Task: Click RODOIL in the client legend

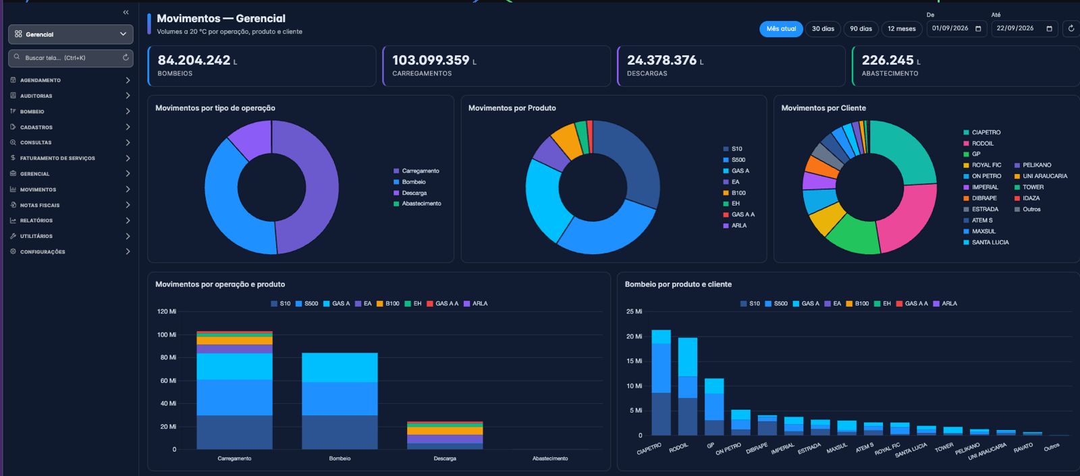Action: (979, 144)
